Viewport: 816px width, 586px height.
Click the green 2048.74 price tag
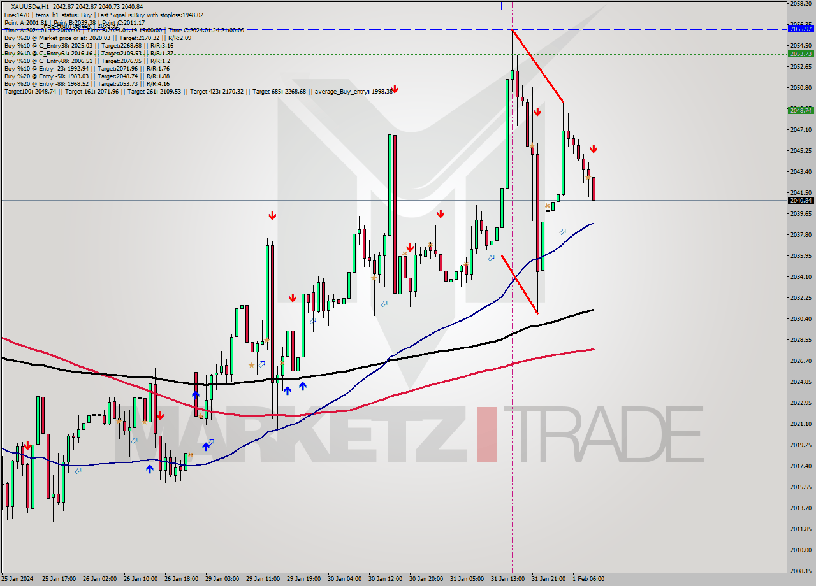coord(801,110)
